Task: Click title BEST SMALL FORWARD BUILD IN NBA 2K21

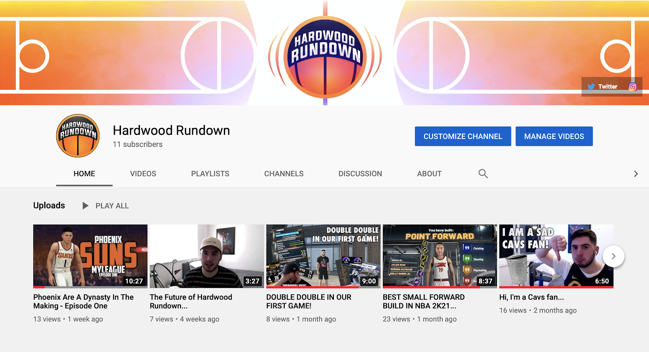Action: click(x=424, y=301)
